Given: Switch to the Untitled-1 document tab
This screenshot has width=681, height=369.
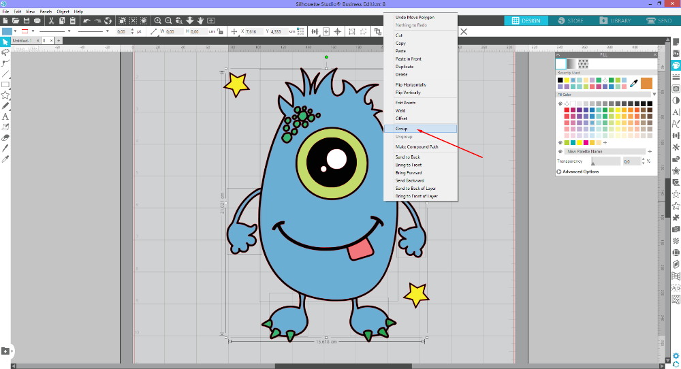Looking at the screenshot, I should coord(22,40).
